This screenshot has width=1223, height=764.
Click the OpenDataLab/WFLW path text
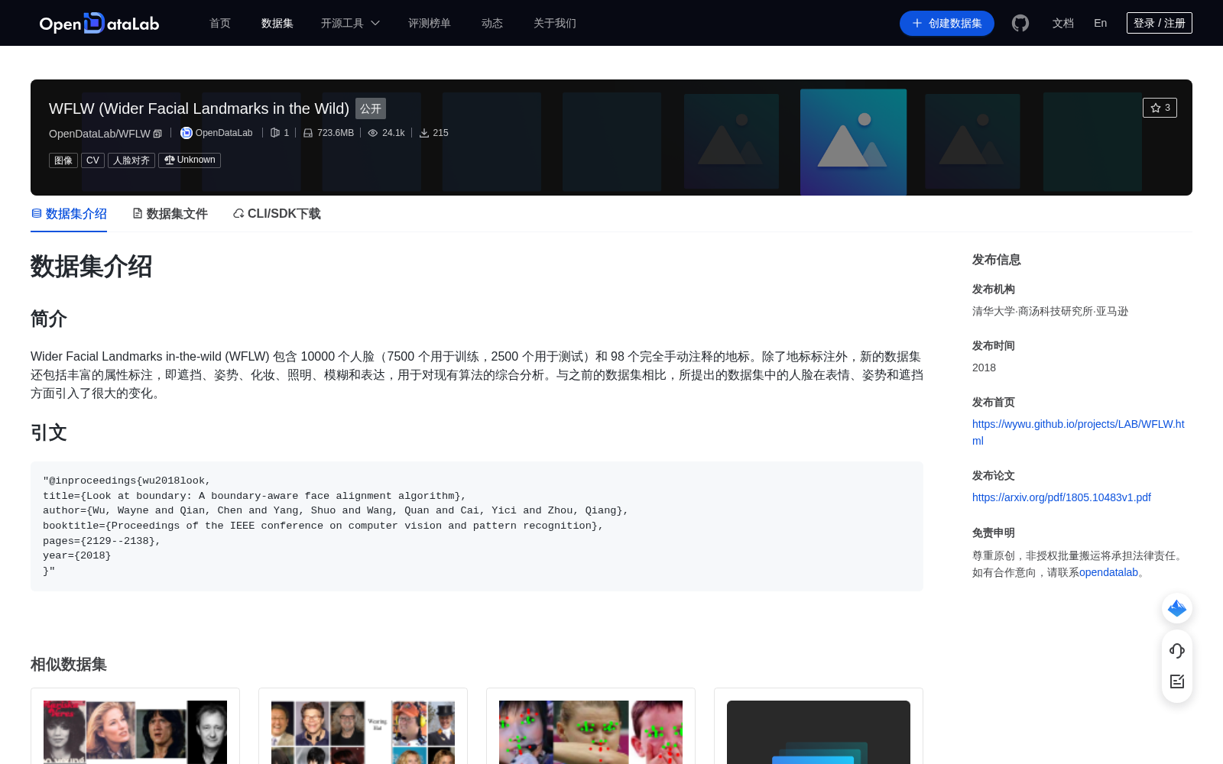tap(99, 134)
